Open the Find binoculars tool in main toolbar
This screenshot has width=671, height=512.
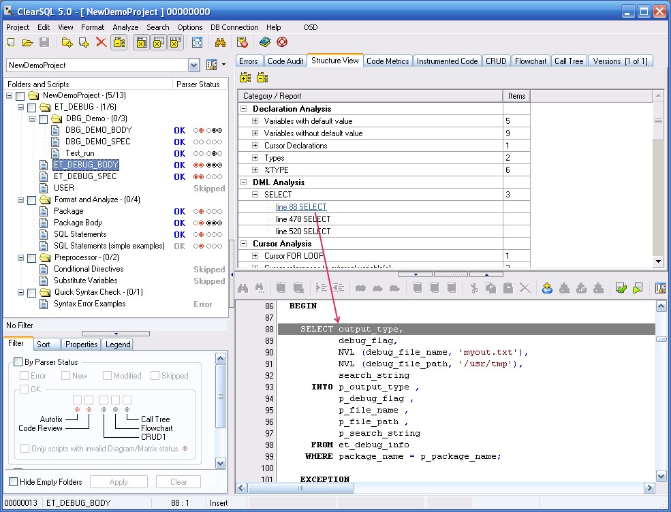pyautogui.click(x=220, y=42)
